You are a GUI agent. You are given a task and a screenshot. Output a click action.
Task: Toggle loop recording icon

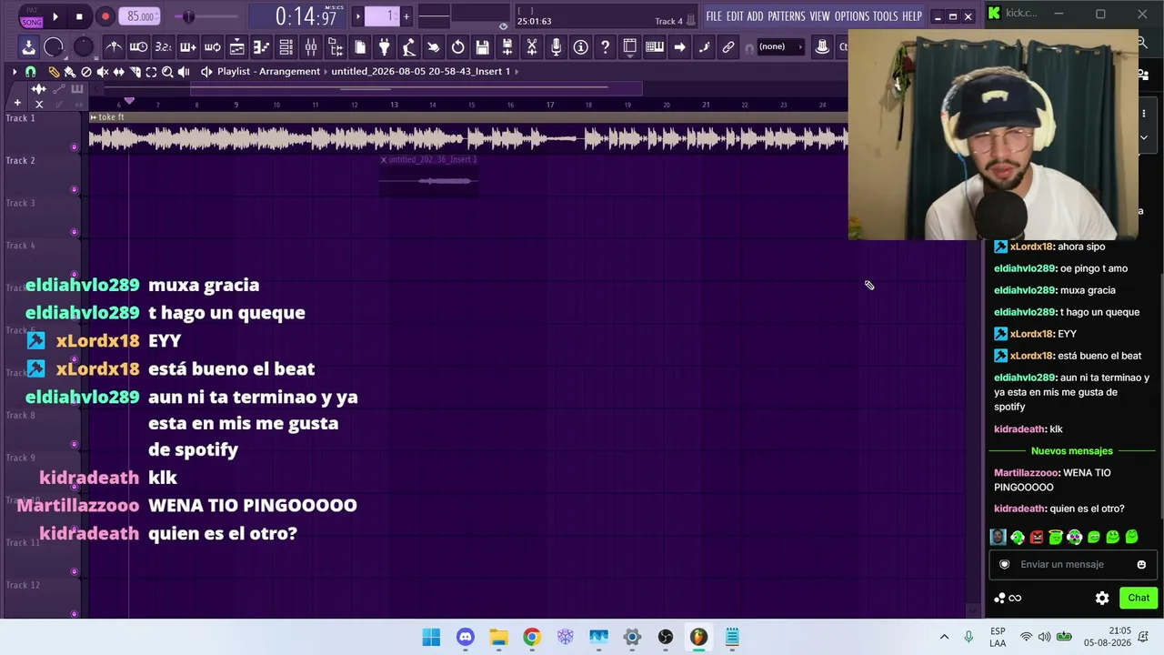tap(212, 47)
